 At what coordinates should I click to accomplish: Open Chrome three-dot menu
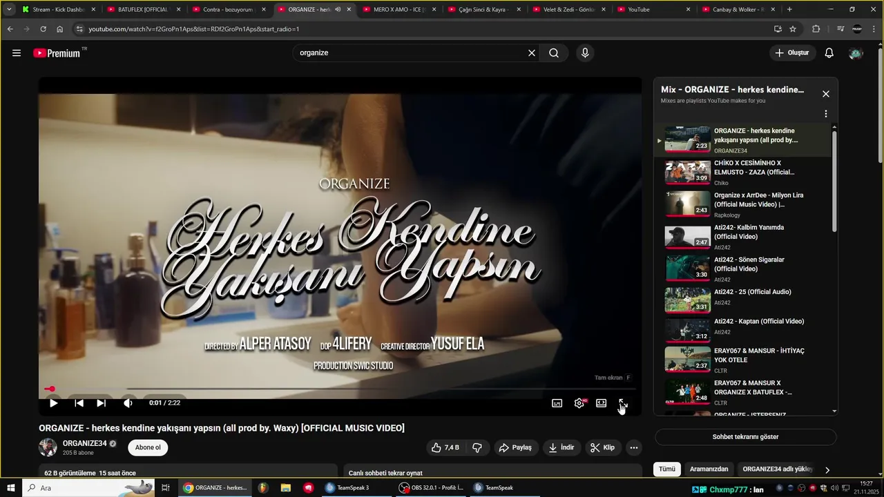click(x=874, y=29)
